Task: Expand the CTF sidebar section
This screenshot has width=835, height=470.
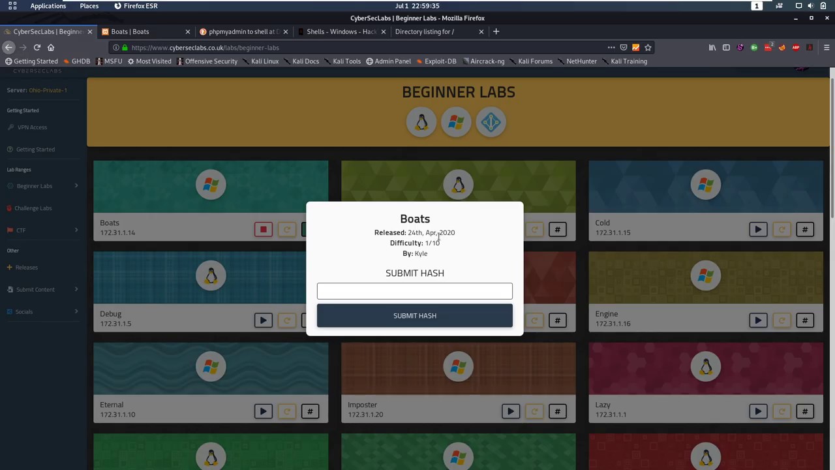Action: [x=42, y=230]
